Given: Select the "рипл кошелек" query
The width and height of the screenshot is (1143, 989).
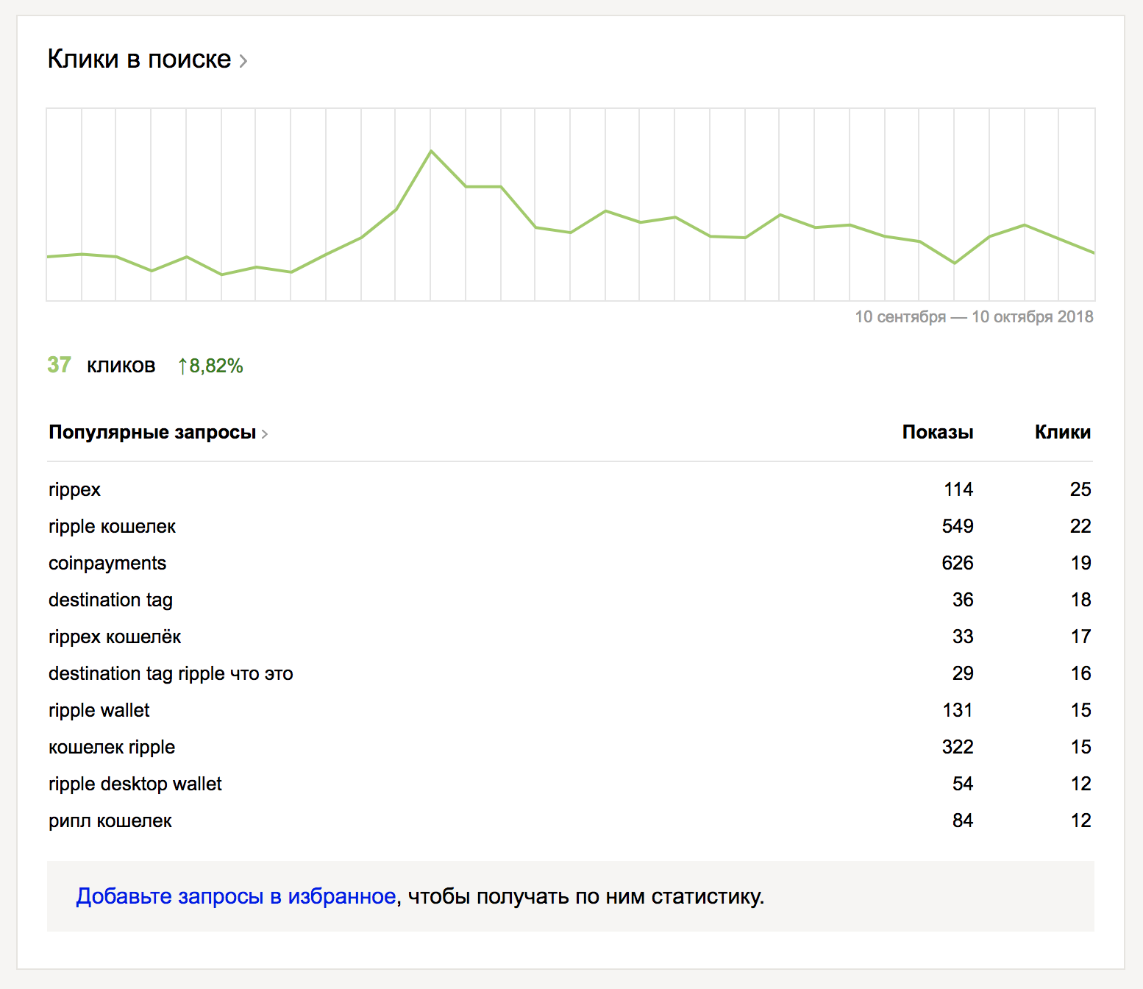Looking at the screenshot, I should pos(110,820).
